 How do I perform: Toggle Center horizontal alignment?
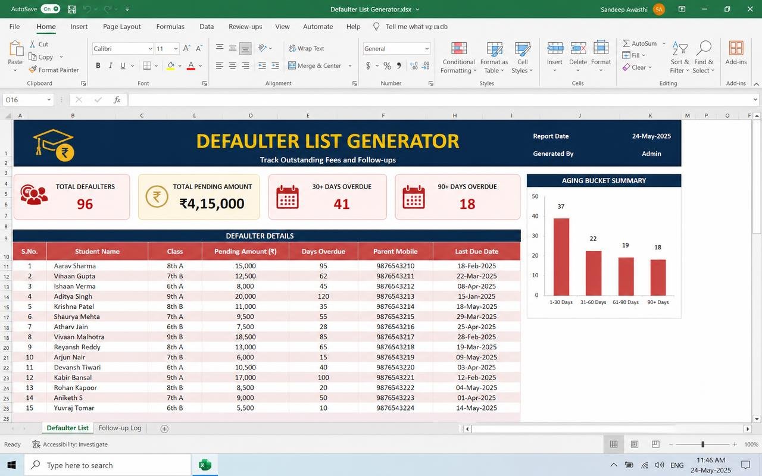click(x=232, y=65)
